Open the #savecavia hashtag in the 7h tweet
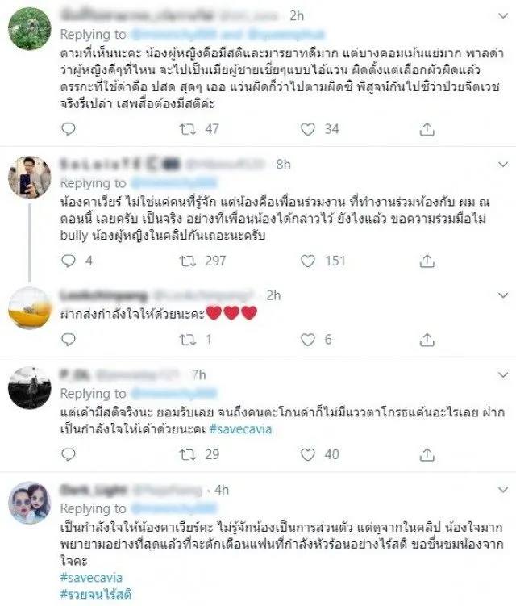 tap(240, 429)
